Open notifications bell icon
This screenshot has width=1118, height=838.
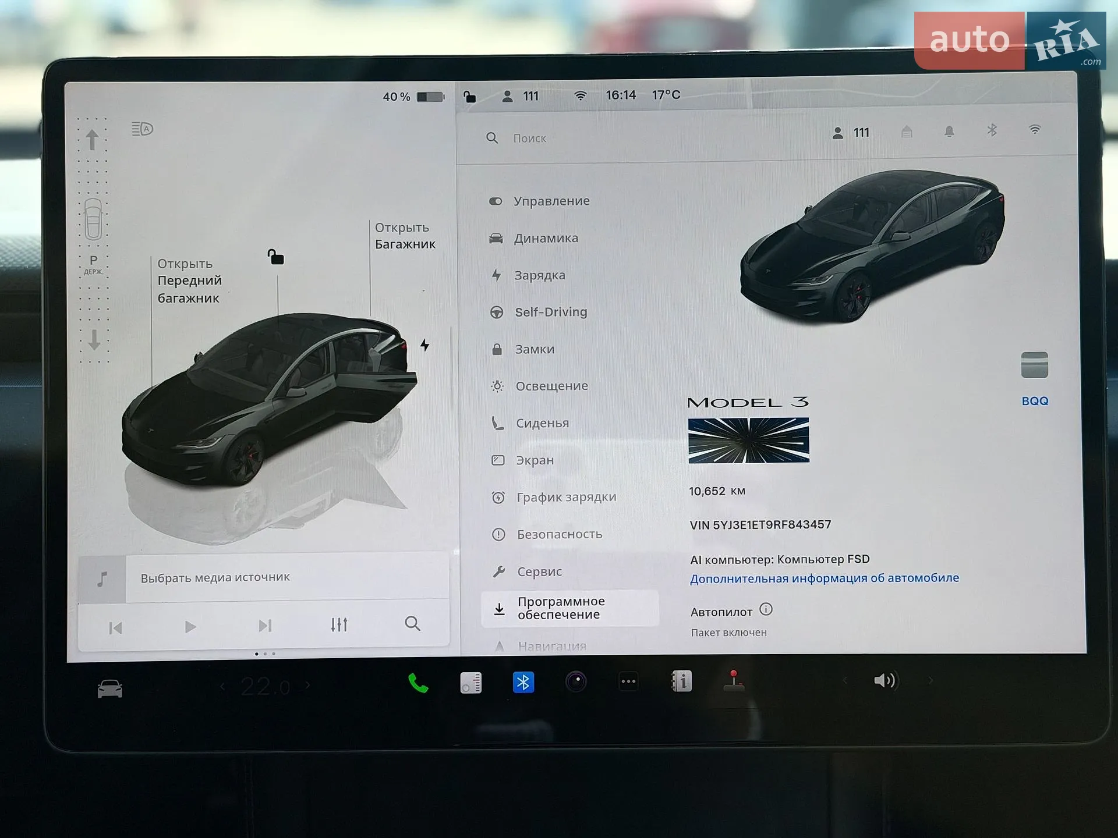click(949, 132)
